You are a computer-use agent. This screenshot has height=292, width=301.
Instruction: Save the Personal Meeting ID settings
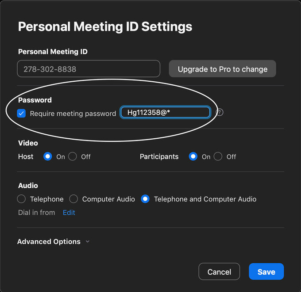pos(266,272)
